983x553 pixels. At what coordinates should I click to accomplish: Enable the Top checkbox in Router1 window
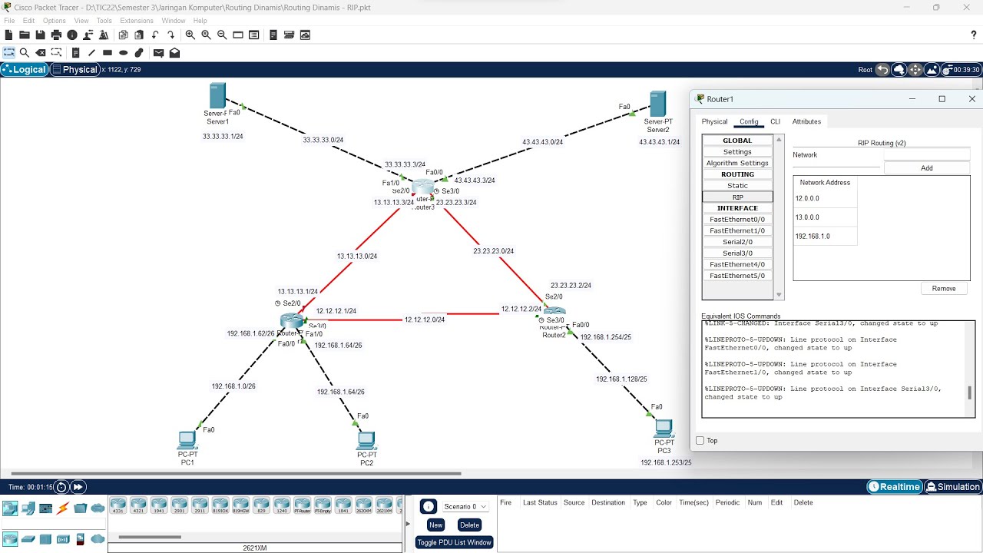(700, 441)
